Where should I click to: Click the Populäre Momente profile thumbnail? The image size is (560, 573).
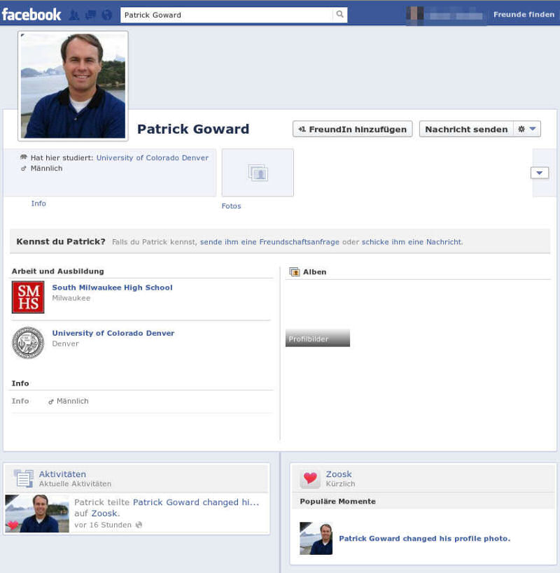tap(316, 539)
